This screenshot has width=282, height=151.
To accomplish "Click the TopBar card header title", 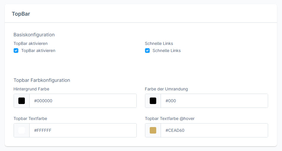I will [x=21, y=14].
